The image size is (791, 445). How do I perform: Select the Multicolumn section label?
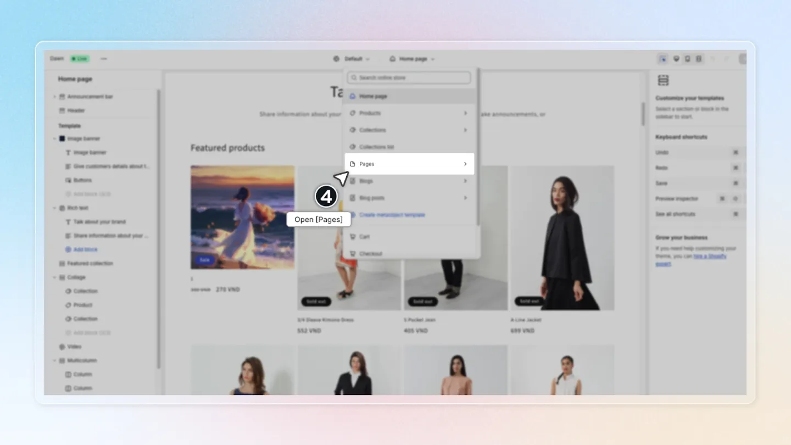coord(82,360)
